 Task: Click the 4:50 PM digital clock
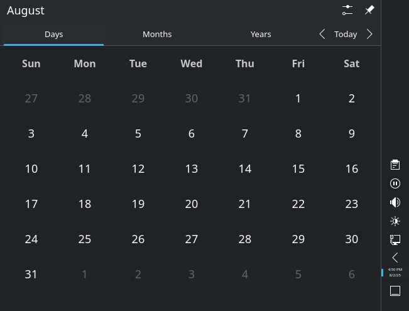[x=395, y=272]
